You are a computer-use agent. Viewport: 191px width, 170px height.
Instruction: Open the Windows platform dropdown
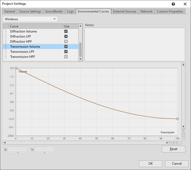pos(30,19)
